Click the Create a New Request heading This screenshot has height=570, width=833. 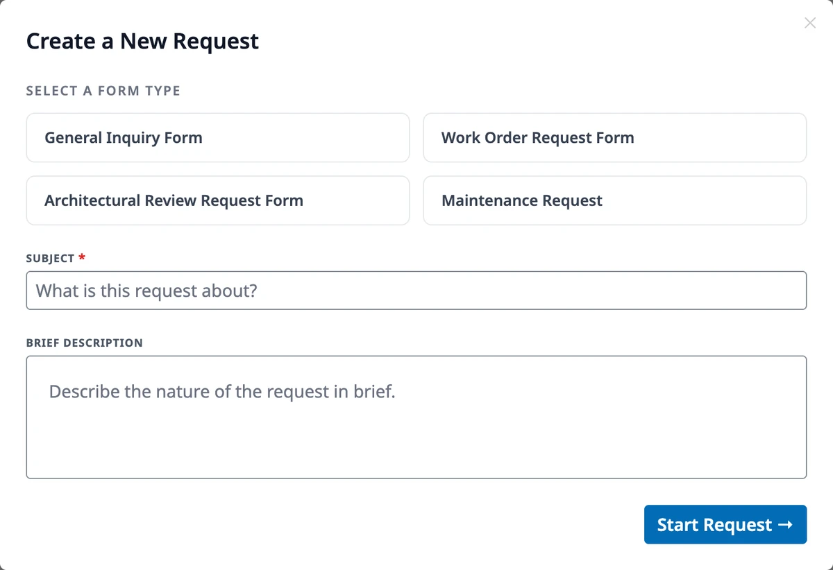pos(142,42)
